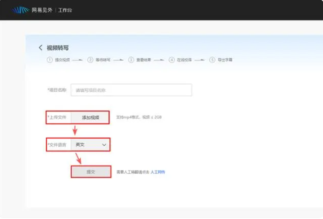Click the step 1 circle icon
This screenshot has width=323, height=219.
pyautogui.click(x=50, y=60)
